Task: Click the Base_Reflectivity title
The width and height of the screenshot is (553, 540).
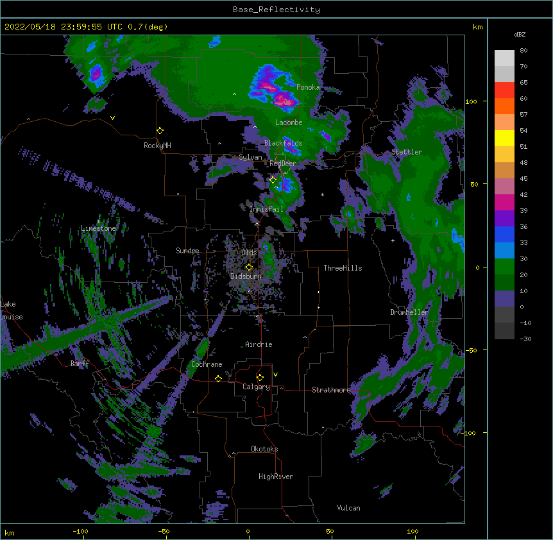Action: [276, 10]
